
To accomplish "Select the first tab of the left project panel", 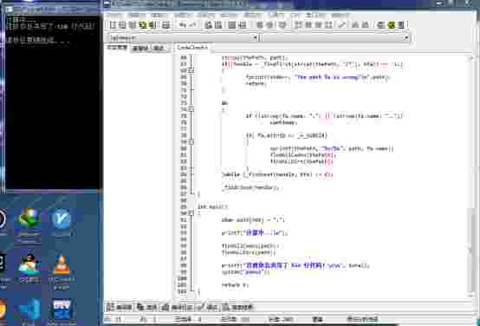I will (116, 48).
